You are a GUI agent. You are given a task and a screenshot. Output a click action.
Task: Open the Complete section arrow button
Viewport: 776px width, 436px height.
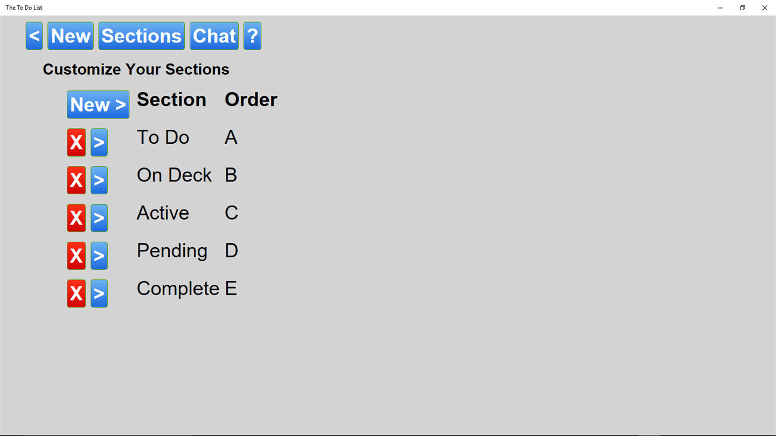[99, 293]
